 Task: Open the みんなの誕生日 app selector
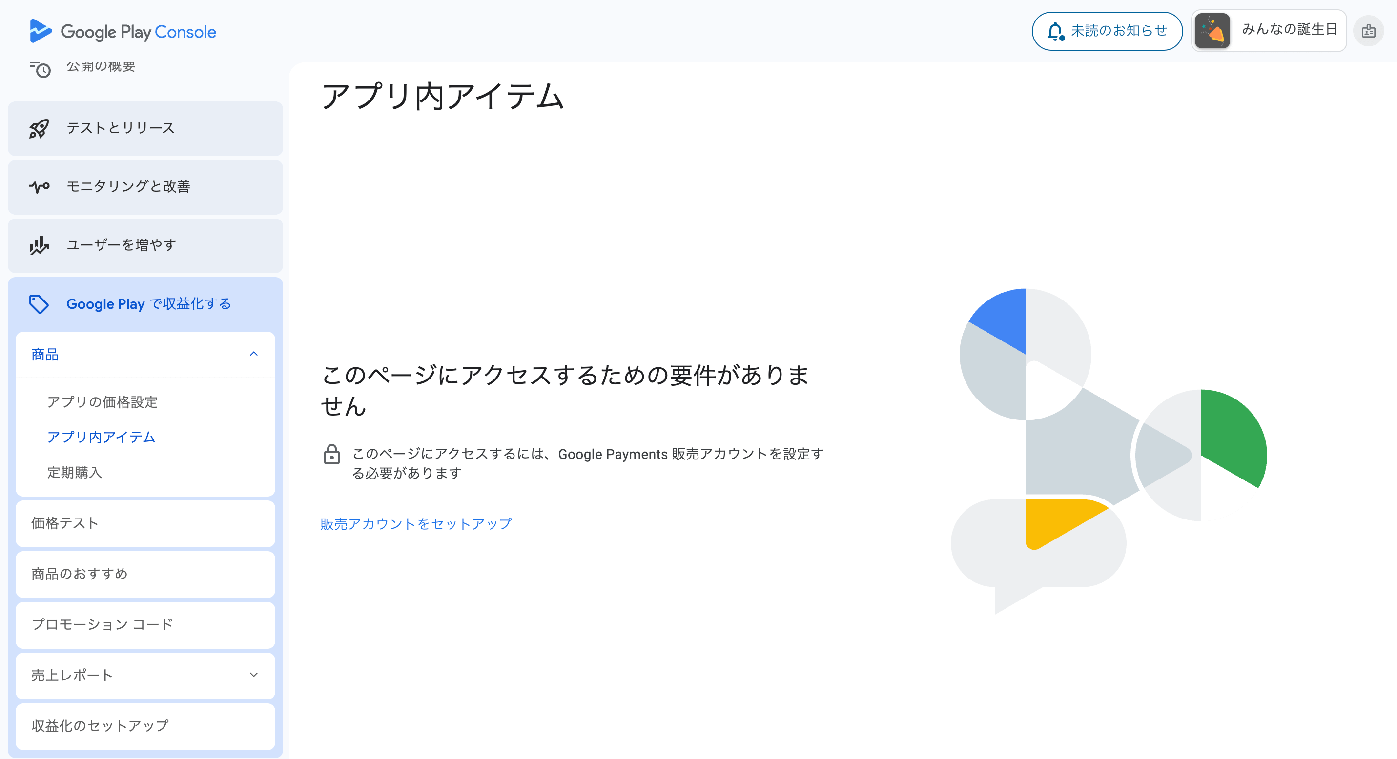pyautogui.click(x=1269, y=31)
